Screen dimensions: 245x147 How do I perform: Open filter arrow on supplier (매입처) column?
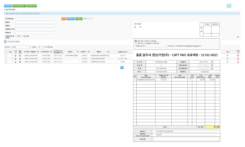[77, 52]
